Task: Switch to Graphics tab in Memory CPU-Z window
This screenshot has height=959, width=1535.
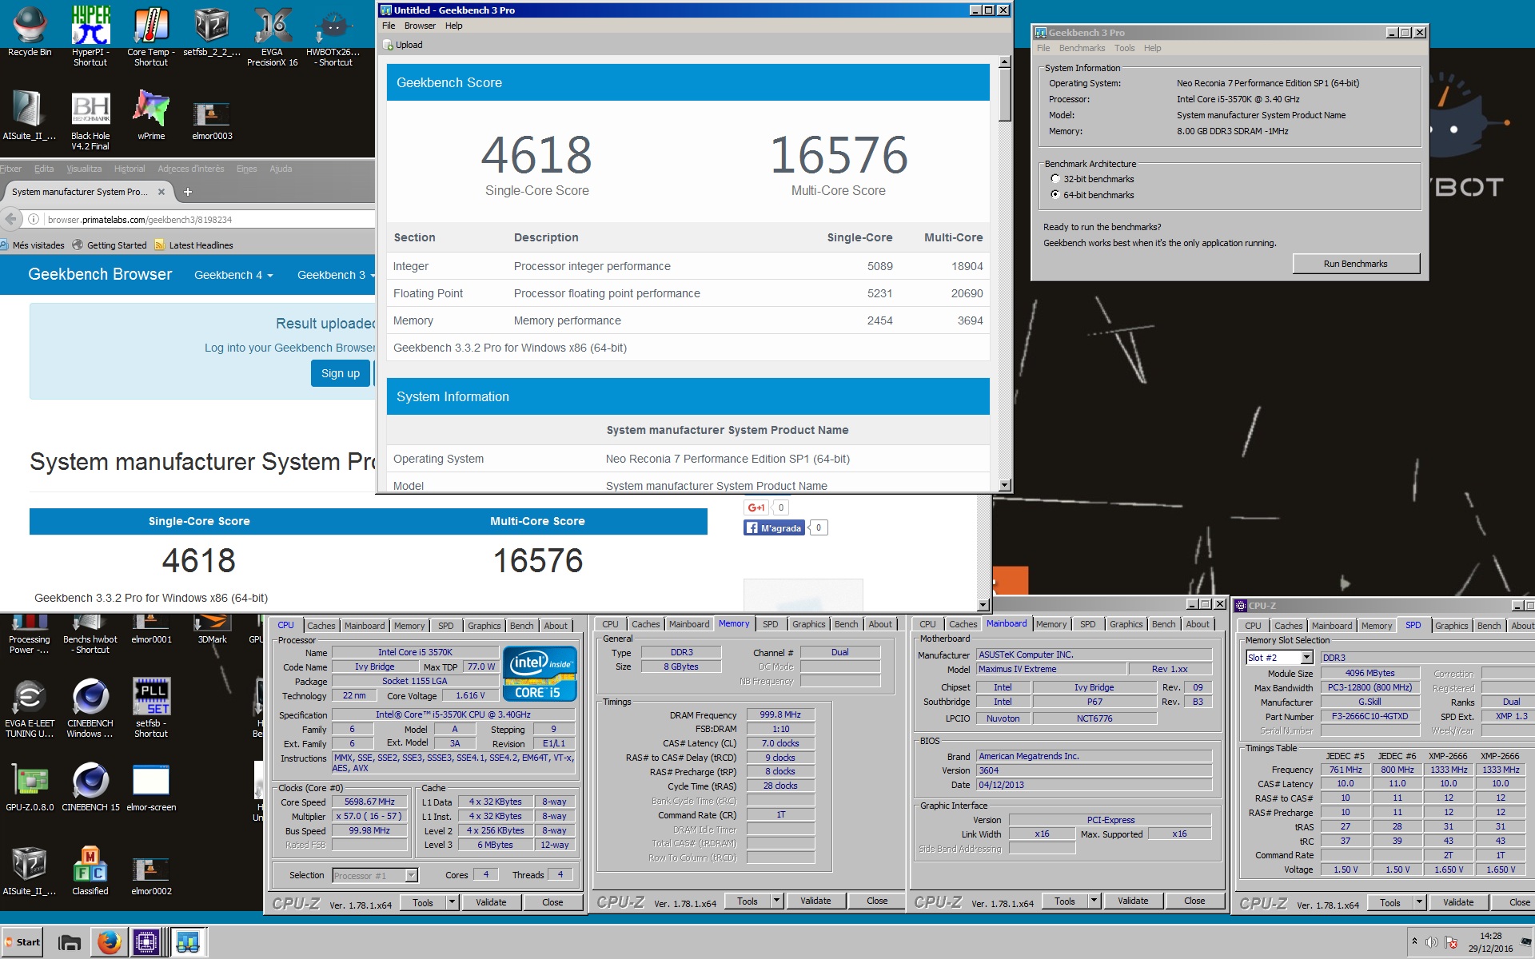Action: pos(809,624)
